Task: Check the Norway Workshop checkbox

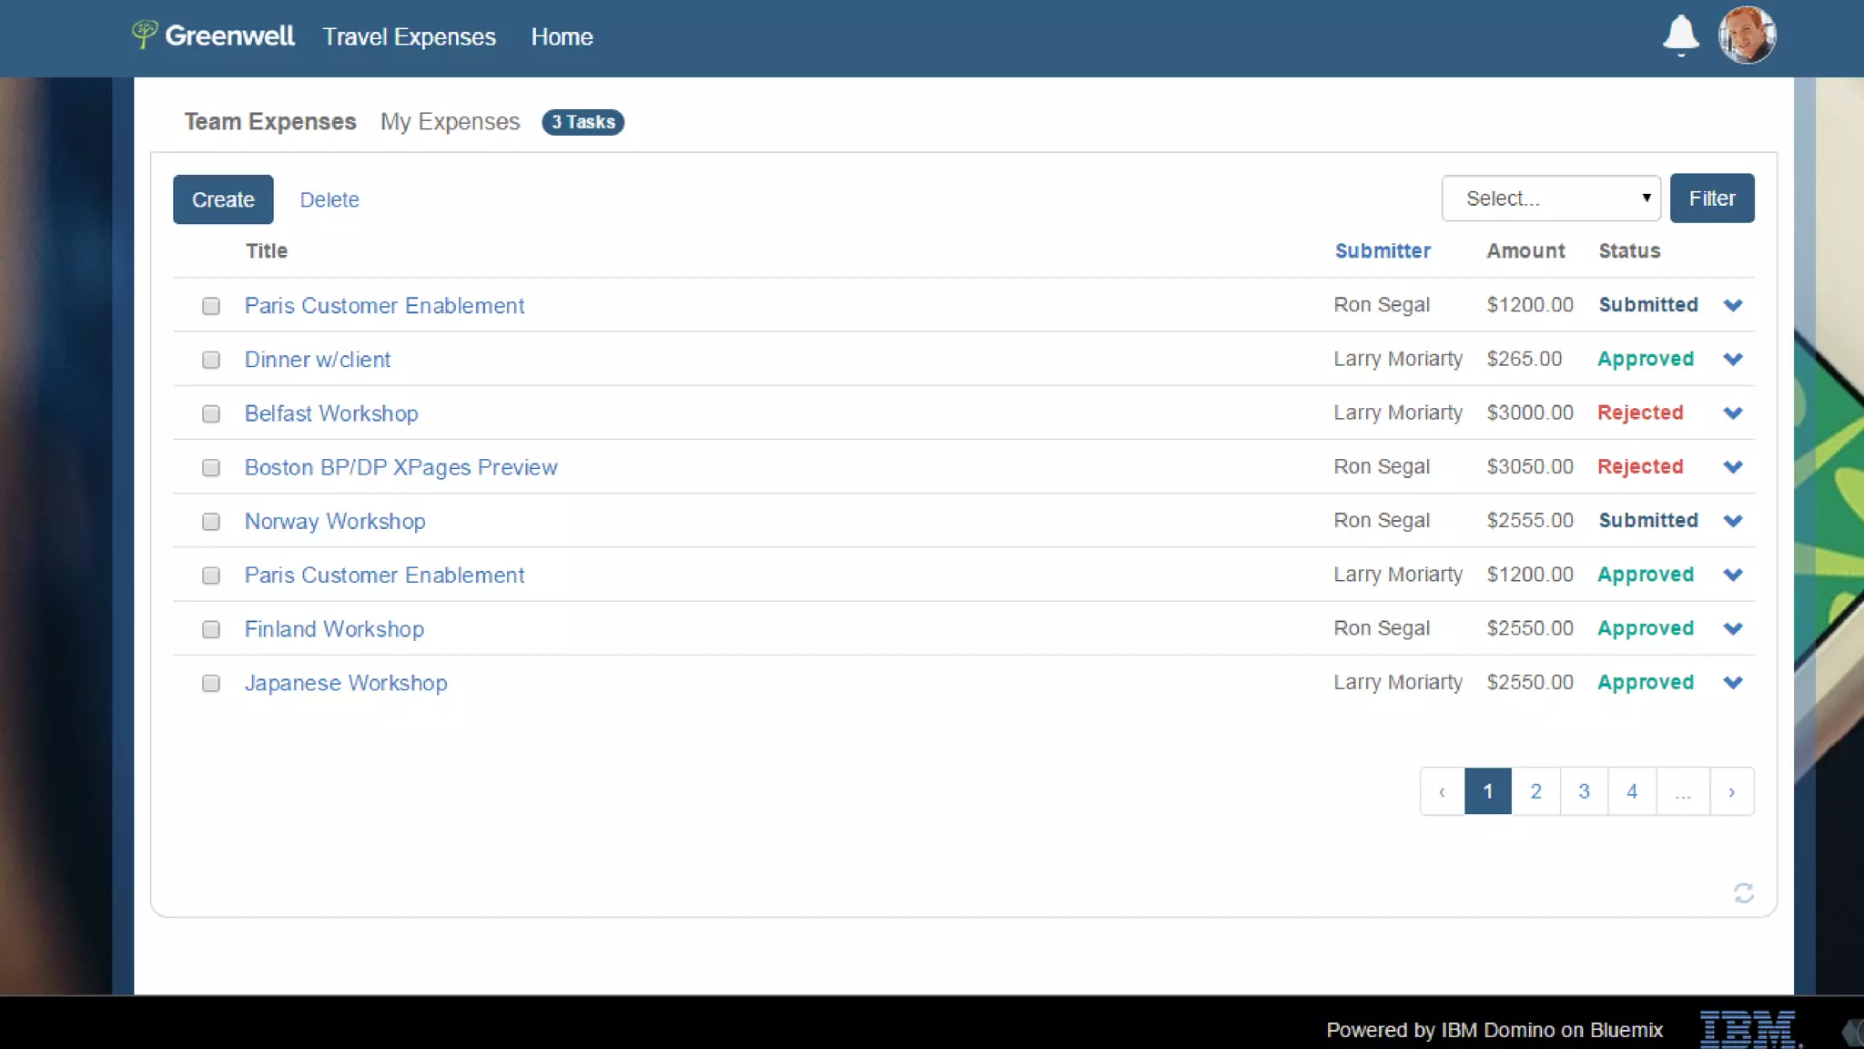Action: 211,521
